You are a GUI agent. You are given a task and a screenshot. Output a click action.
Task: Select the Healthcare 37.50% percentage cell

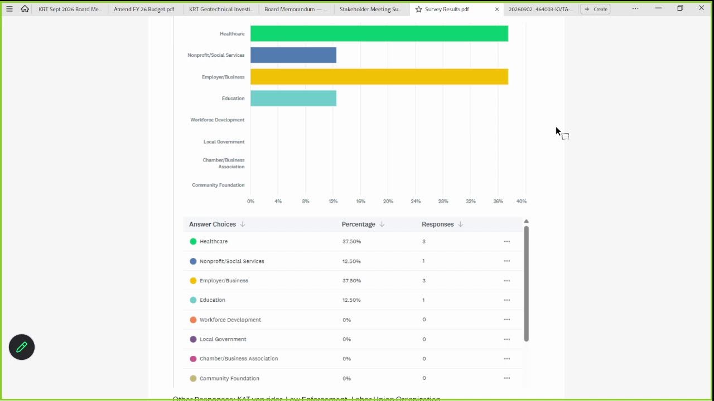pyautogui.click(x=352, y=242)
